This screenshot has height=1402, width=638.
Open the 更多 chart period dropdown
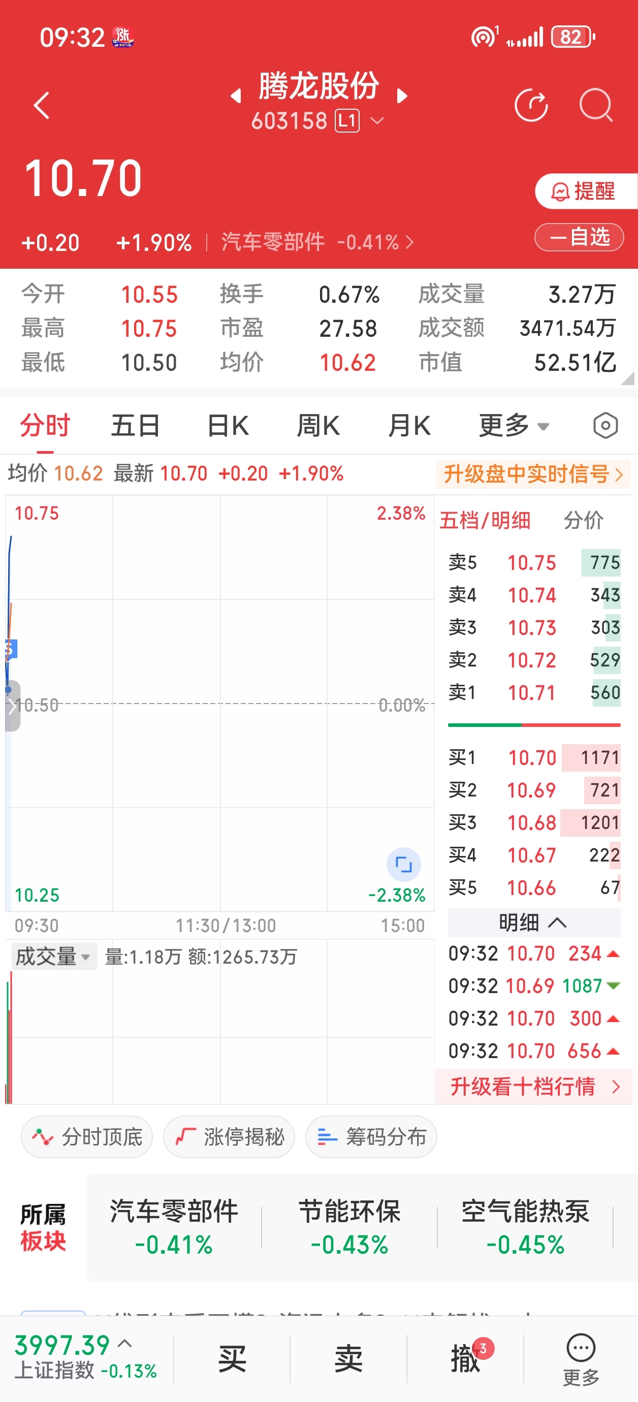point(514,425)
